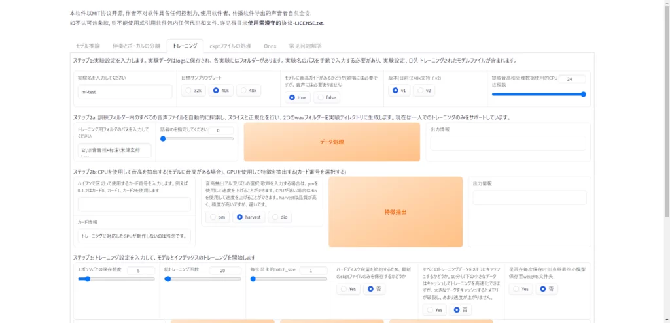
Task: Click the CPU process count slider
Action: 538,94
